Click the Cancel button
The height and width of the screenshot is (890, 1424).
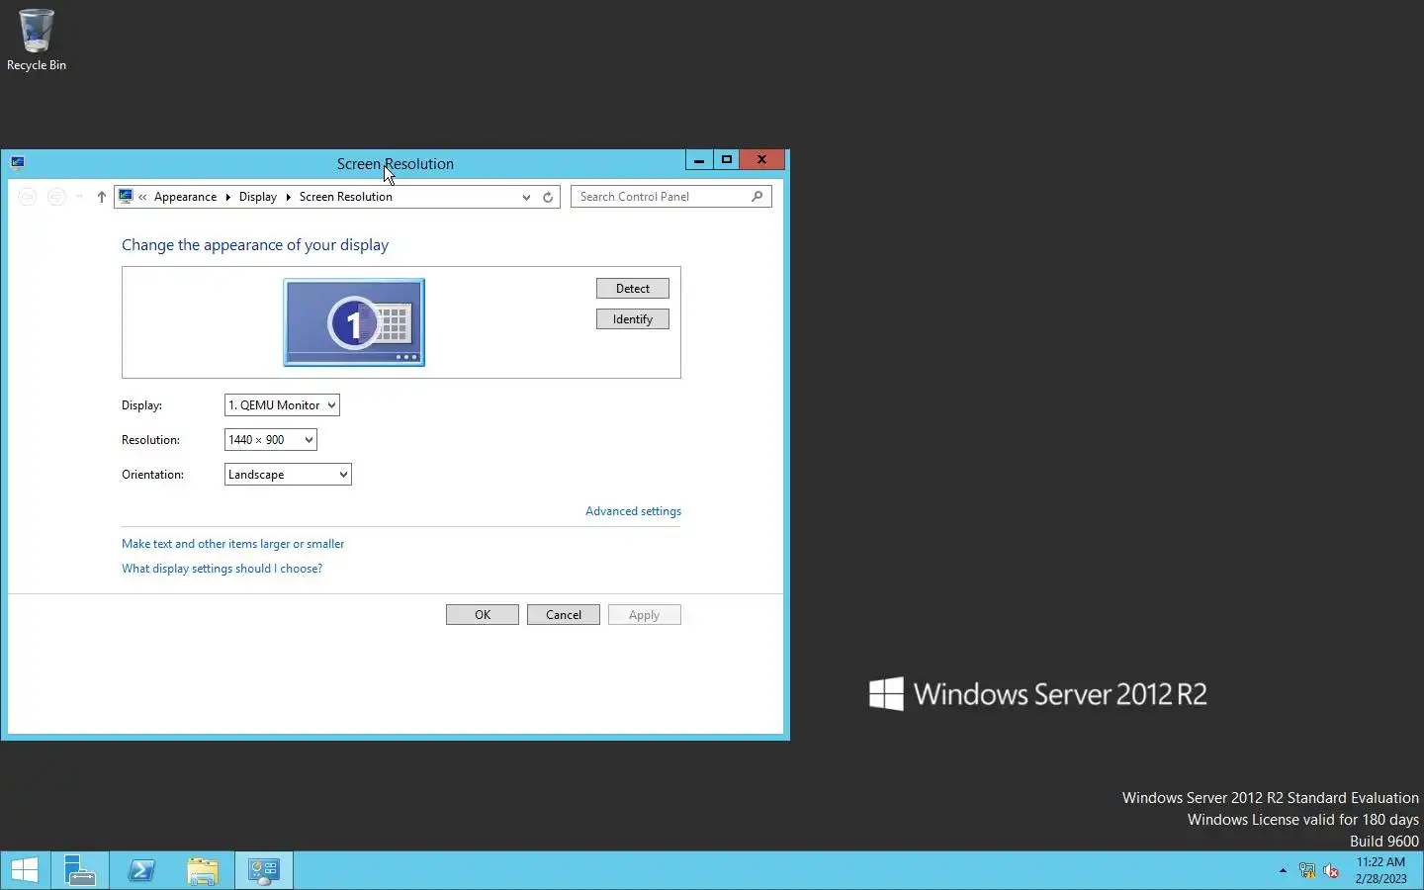point(564,615)
